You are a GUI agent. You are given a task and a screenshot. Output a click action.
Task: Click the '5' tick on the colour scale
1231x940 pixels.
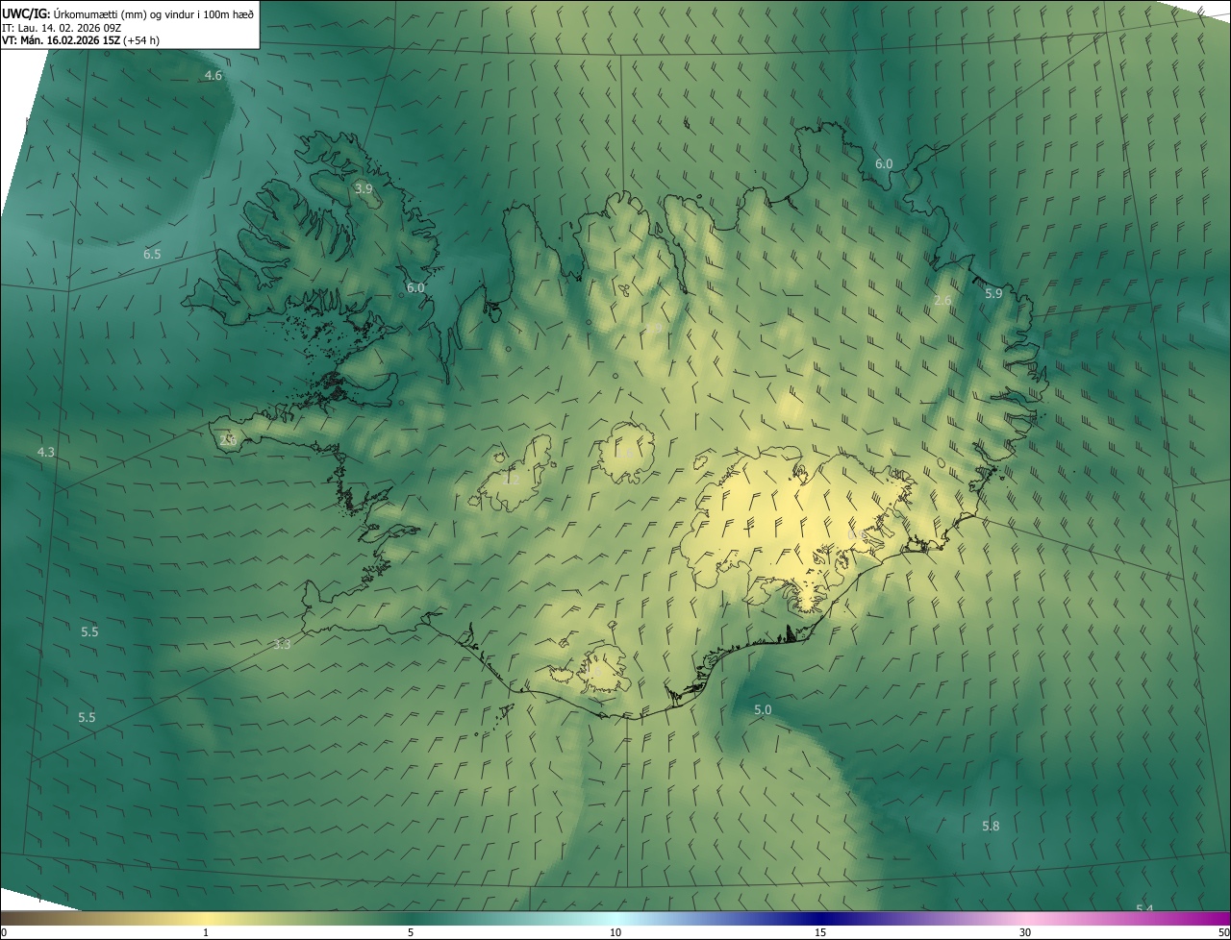(x=411, y=933)
